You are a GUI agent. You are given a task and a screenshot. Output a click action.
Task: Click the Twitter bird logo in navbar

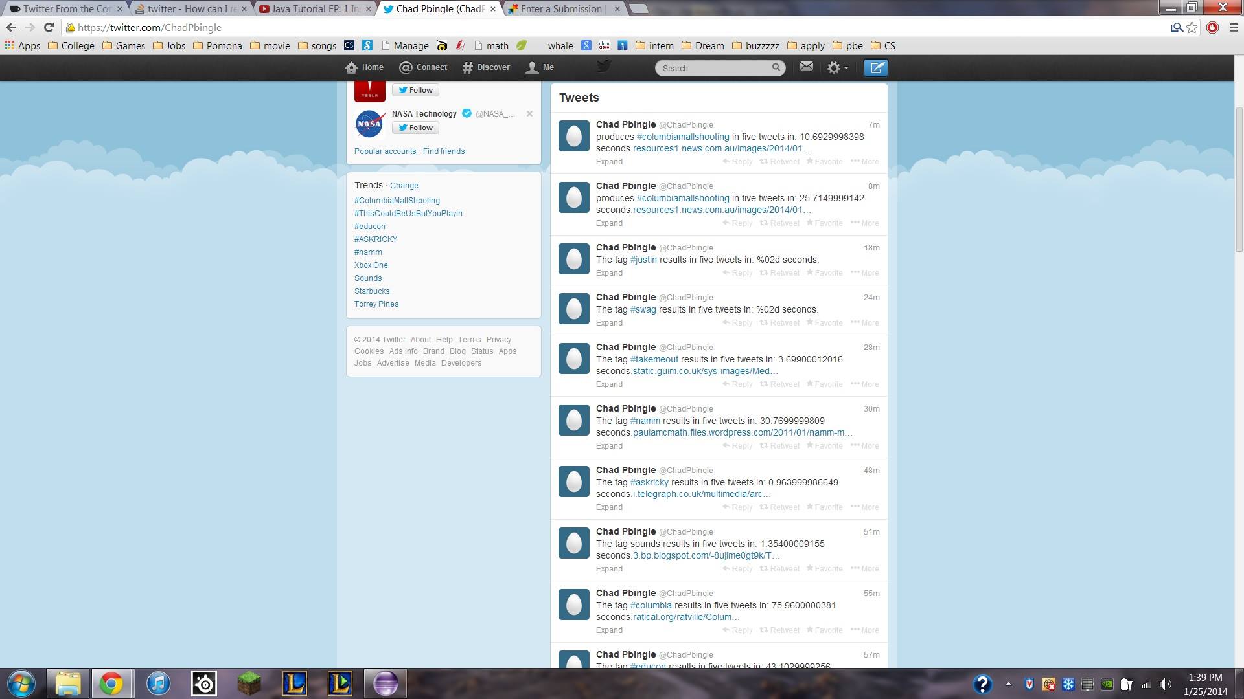point(603,66)
